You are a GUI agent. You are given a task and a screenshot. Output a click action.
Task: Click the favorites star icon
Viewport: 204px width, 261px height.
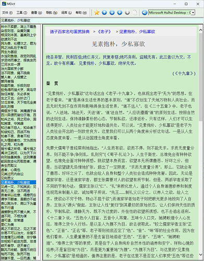(x=97, y=13)
